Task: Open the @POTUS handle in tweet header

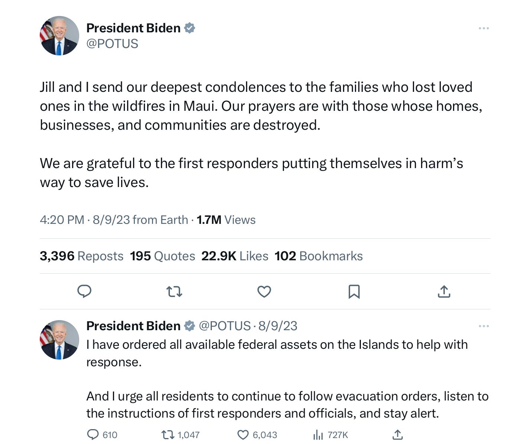Action: click(112, 44)
